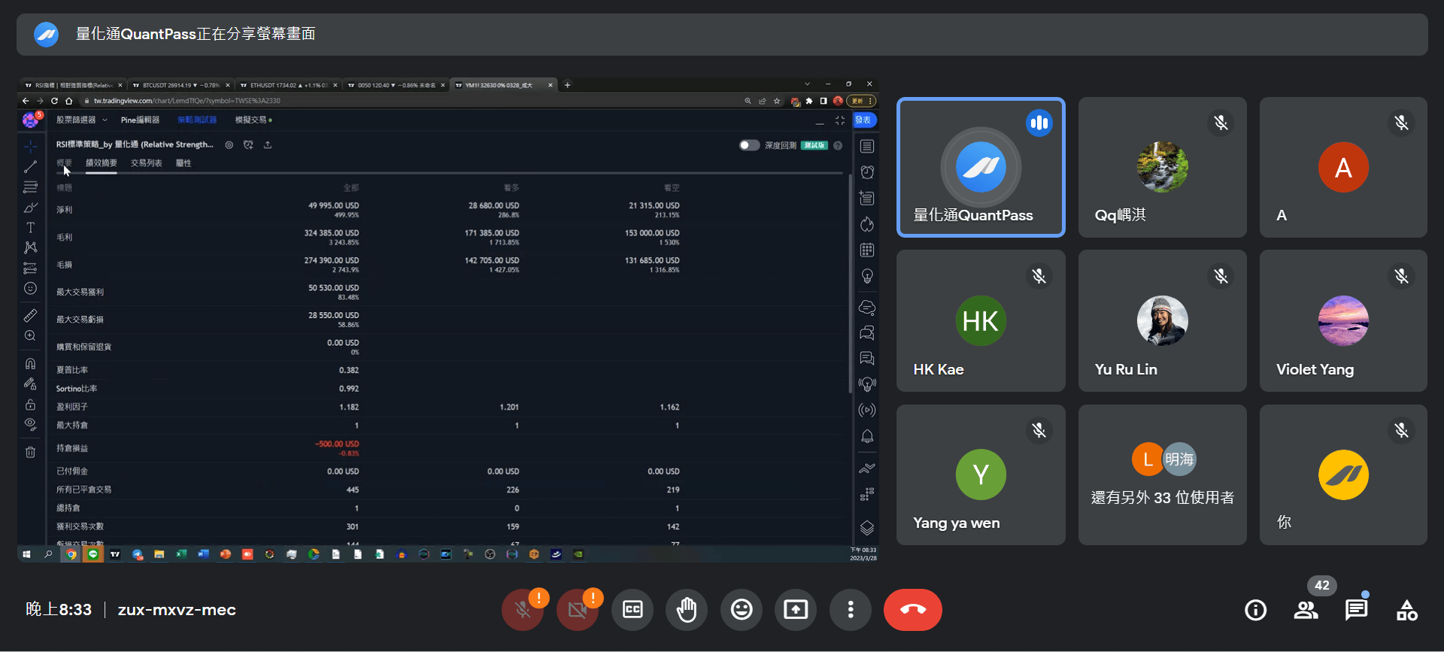This screenshot has height=652, width=1444.
Task: Open the in-call chat panel
Action: [x=1357, y=610]
